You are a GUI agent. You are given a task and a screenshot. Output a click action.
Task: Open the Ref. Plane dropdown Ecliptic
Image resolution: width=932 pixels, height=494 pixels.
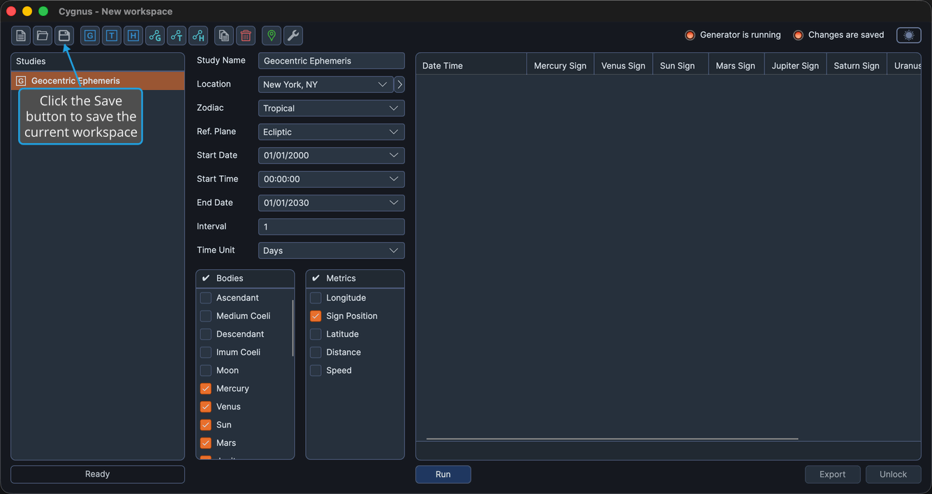332,132
